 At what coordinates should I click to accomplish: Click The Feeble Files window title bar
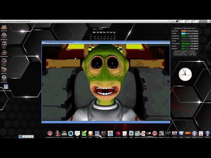point(99,42)
